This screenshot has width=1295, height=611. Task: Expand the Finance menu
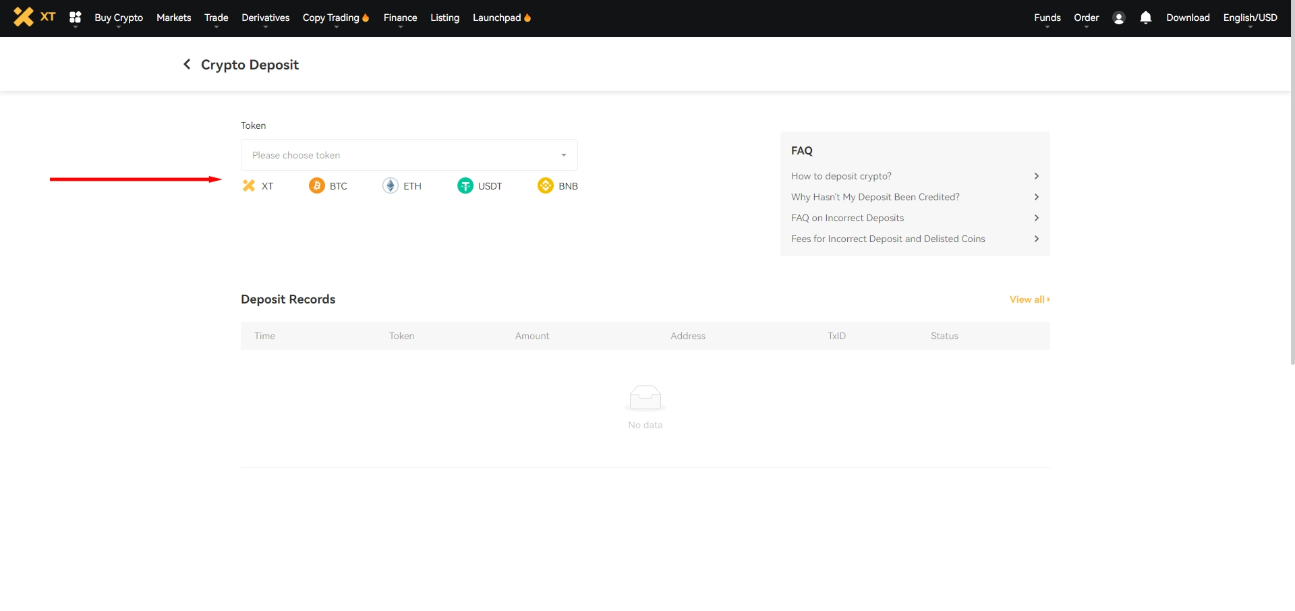pyautogui.click(x=401, y=18)
